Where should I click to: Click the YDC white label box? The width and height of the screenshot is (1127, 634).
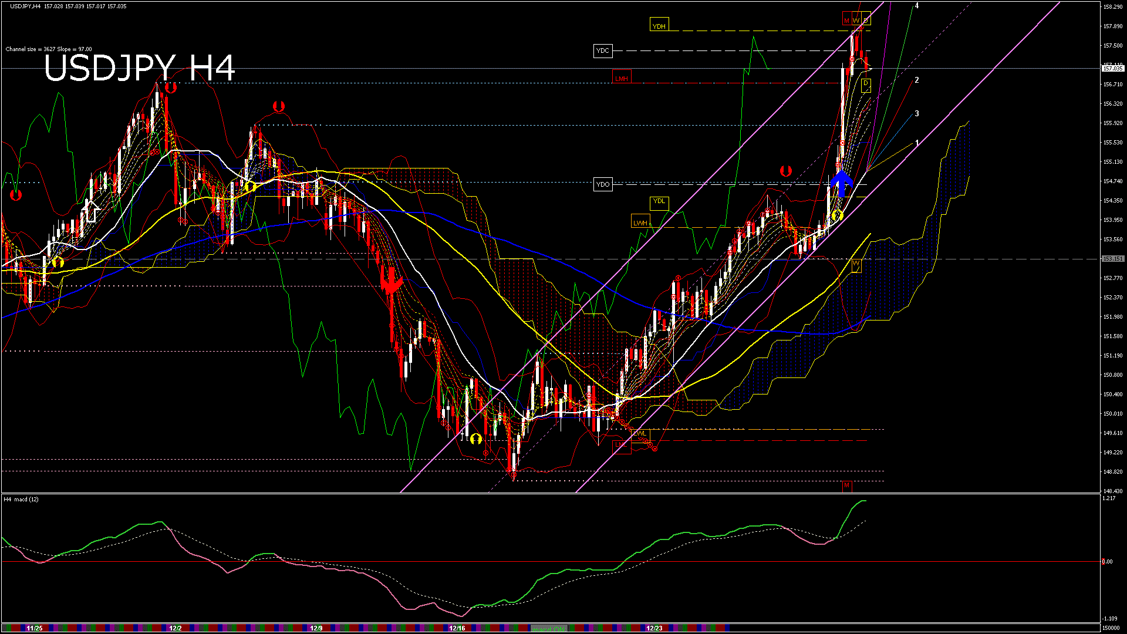tap(603, 51)
